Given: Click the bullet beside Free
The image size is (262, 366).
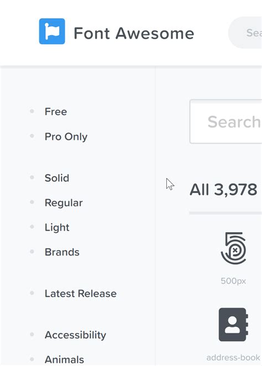Looking at the screenshot, I should pyautogui.click(x=32, y=111).
